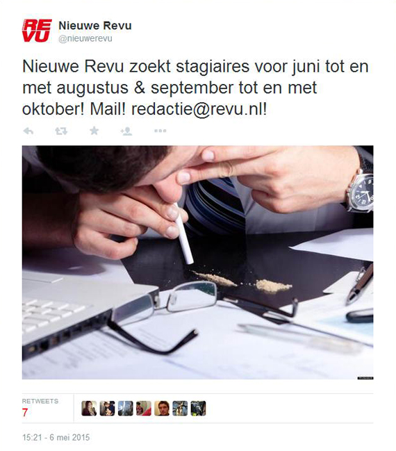Retweet this tweet using the retweet icon
The width and height of the screenshot is (396, 451).
pos(61,131)
